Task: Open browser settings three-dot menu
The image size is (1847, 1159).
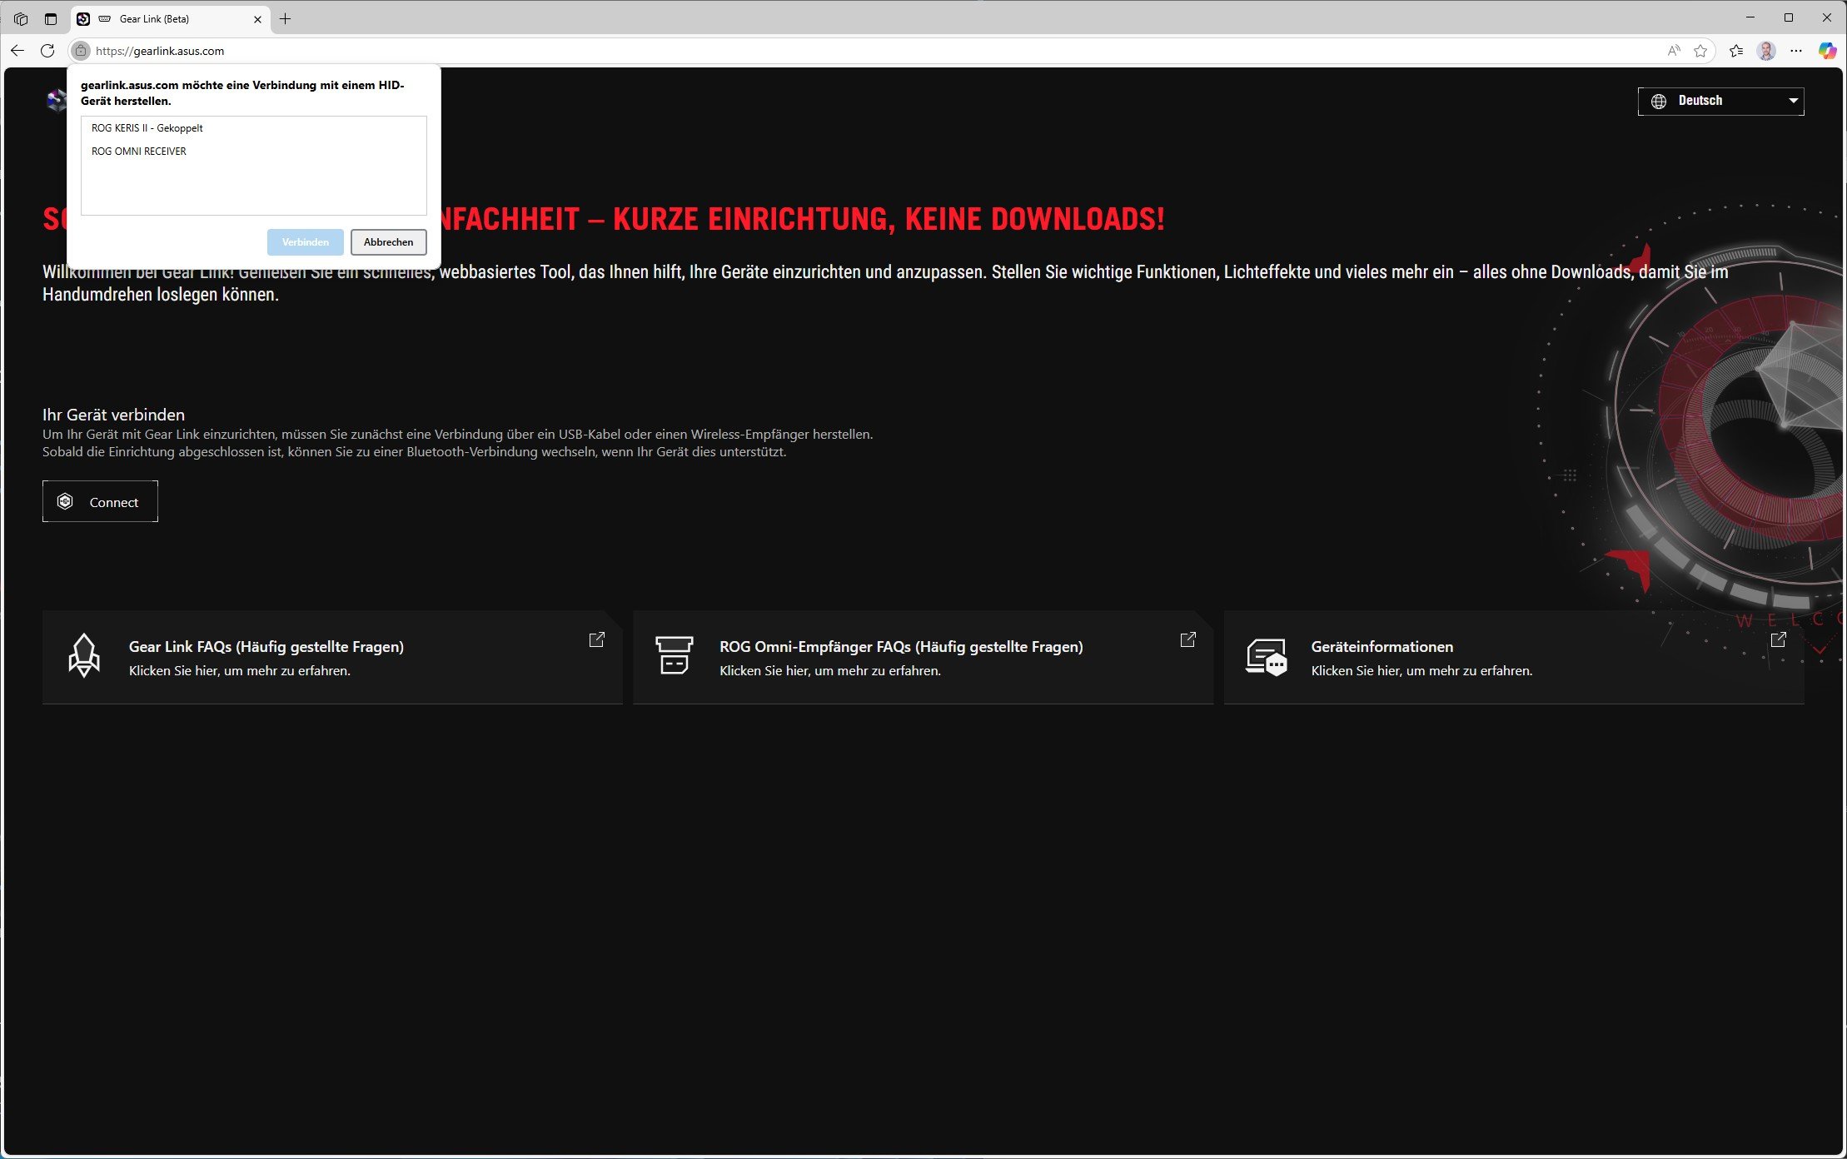Action: 1796,51
